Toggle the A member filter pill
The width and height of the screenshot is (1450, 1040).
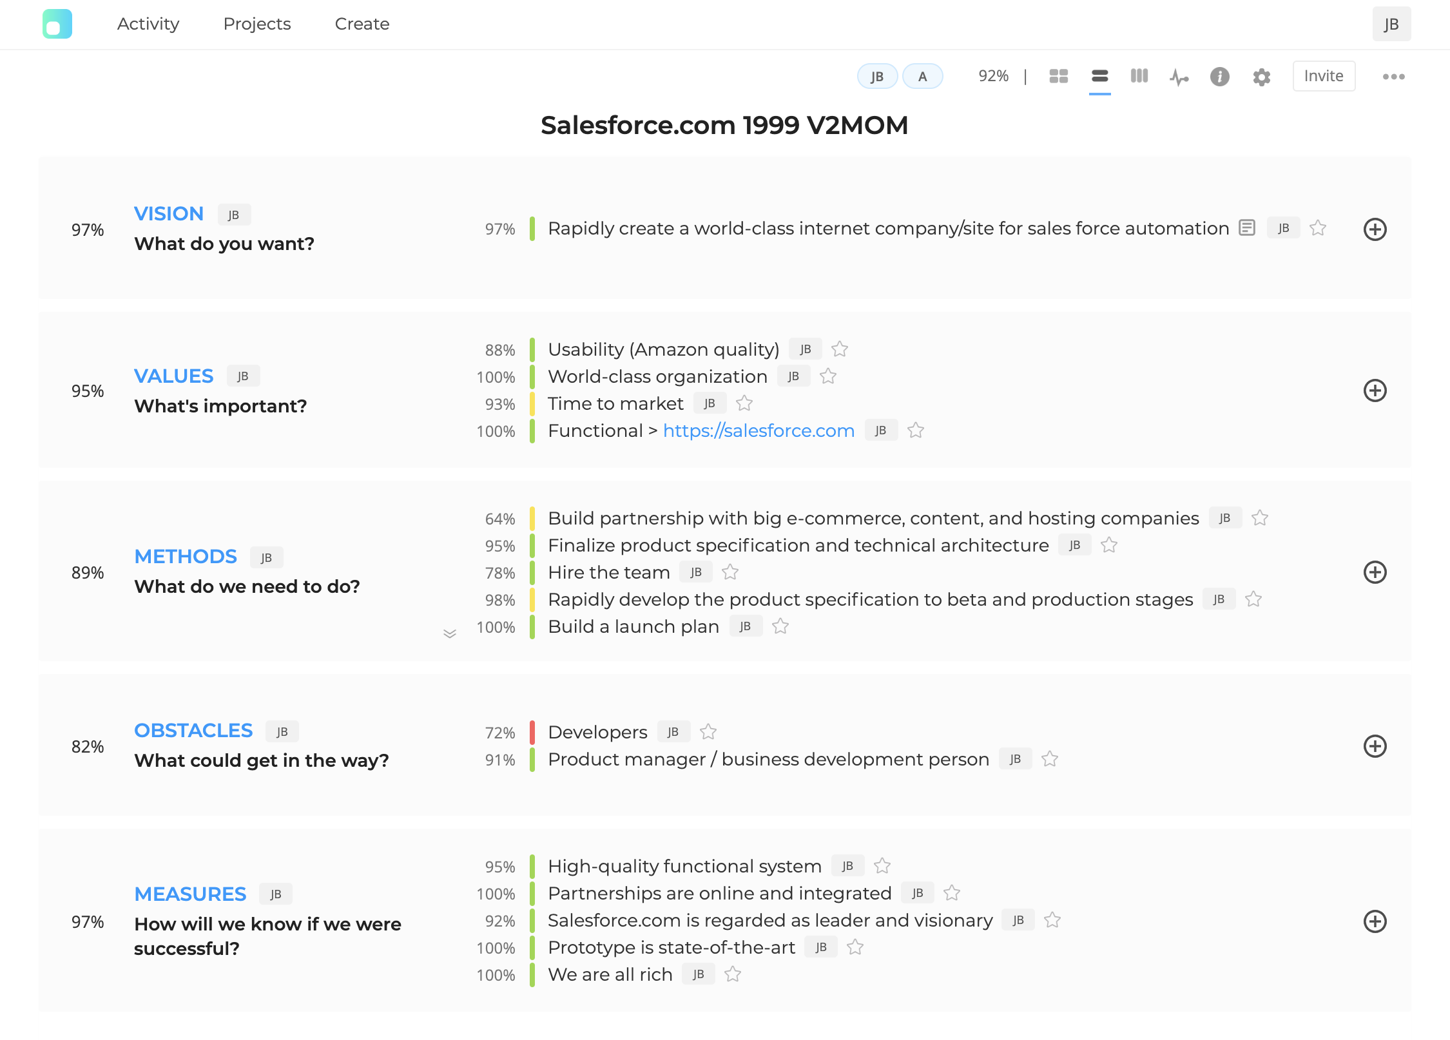coord(923,77)
